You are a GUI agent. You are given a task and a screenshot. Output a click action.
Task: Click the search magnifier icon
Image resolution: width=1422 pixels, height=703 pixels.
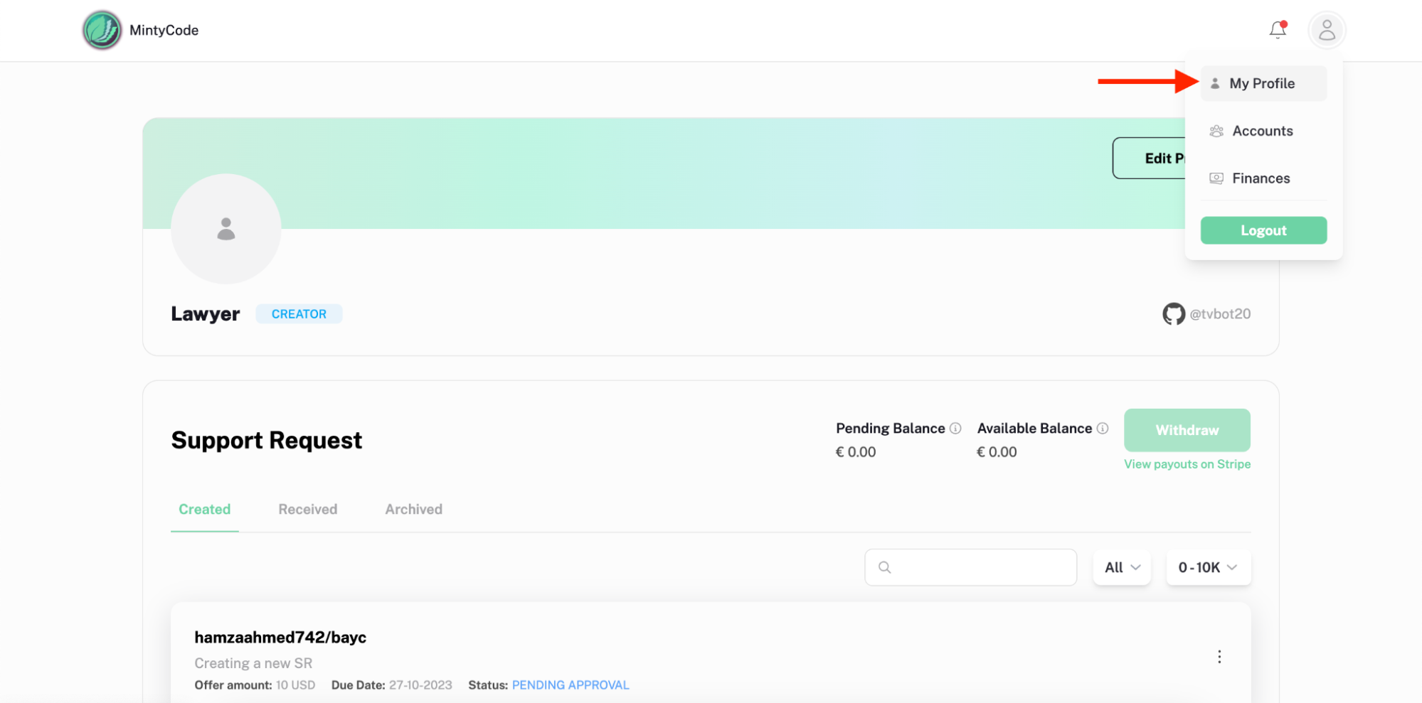(884, 567)
